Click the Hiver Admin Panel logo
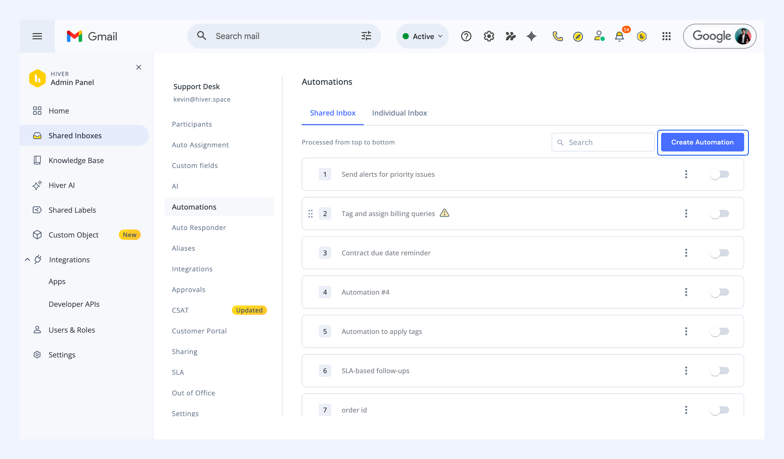This screenshot has width=784, height=459. point(37,78)
